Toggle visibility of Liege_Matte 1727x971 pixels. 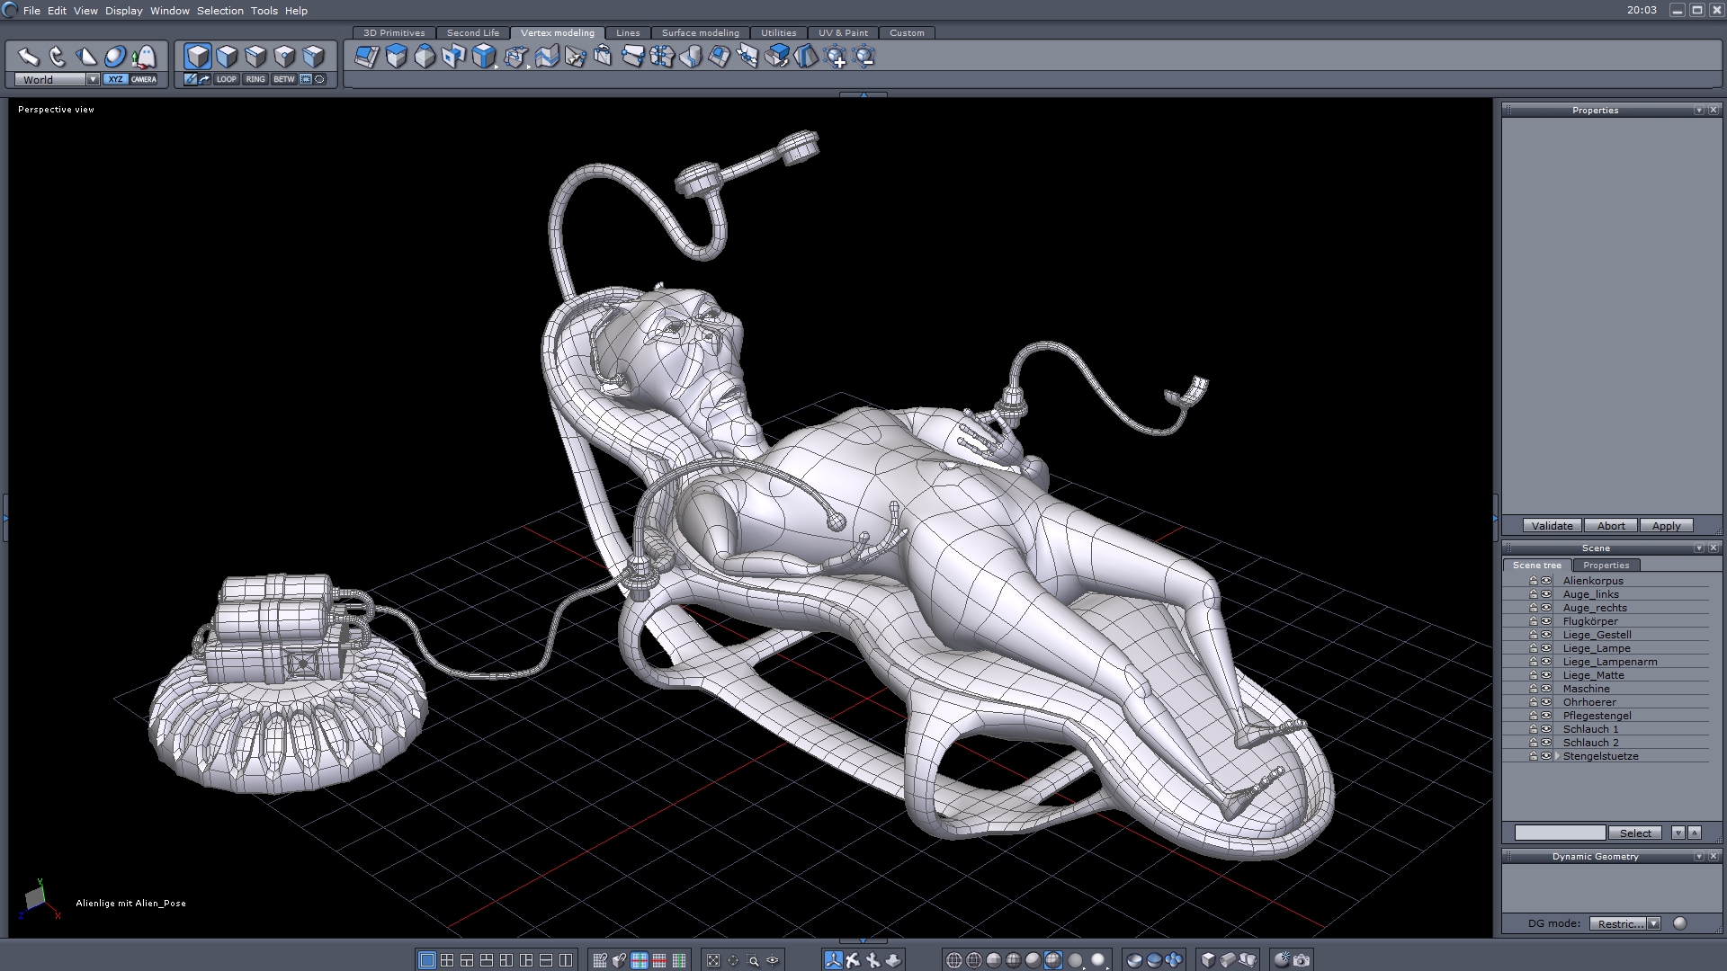1546,675
